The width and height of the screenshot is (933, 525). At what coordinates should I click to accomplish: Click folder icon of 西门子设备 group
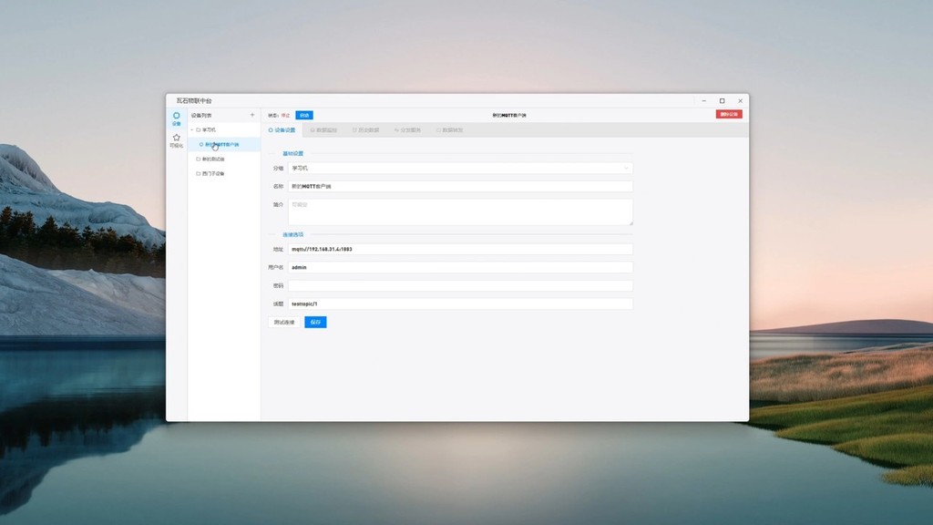(199, 173)
